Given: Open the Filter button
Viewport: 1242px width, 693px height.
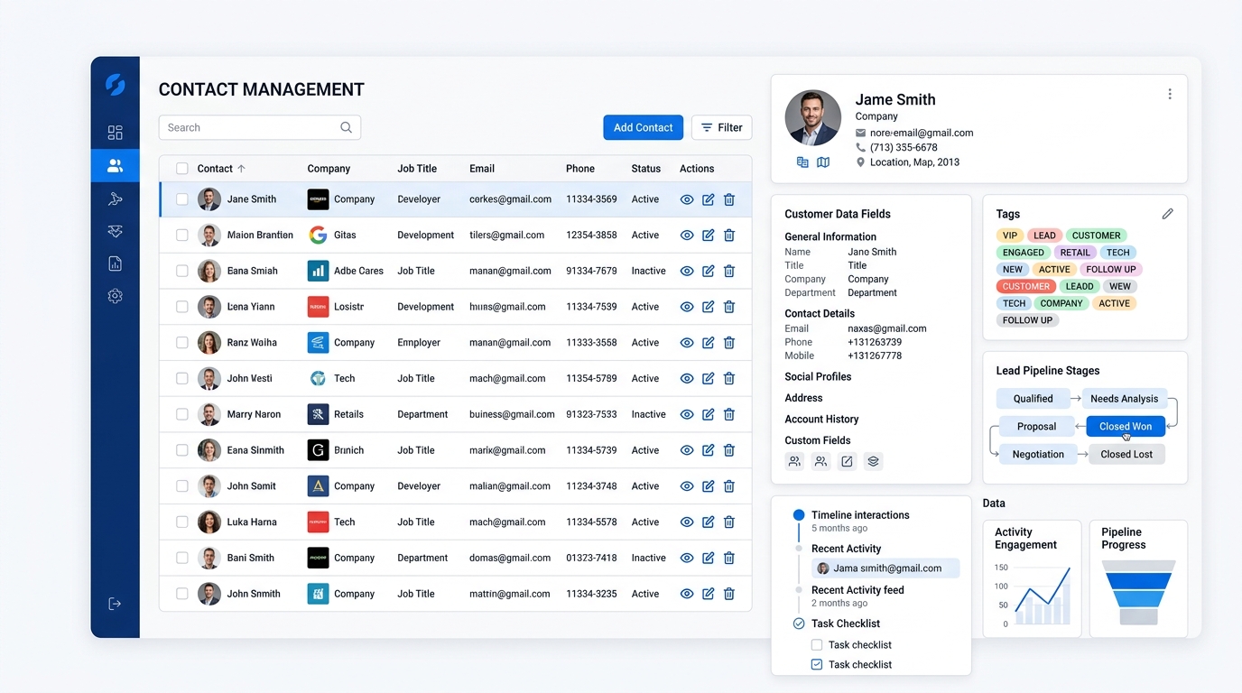Looking at the screenshot, I should click(721, 127).
